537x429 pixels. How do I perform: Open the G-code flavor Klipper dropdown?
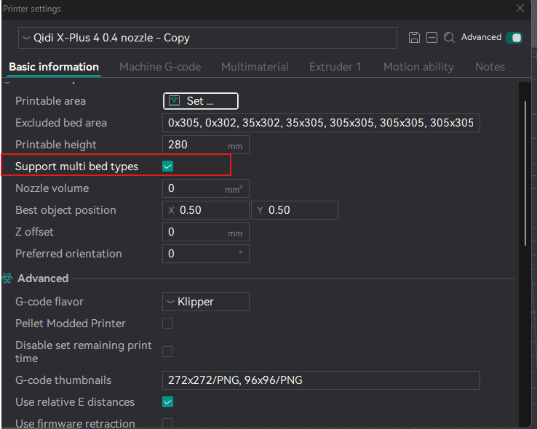[x=205, y=302]
